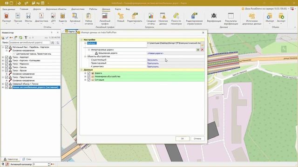298x167 pixels.
Task: Expand the Инженерное обустройство node
Action: tap(85, 77)
